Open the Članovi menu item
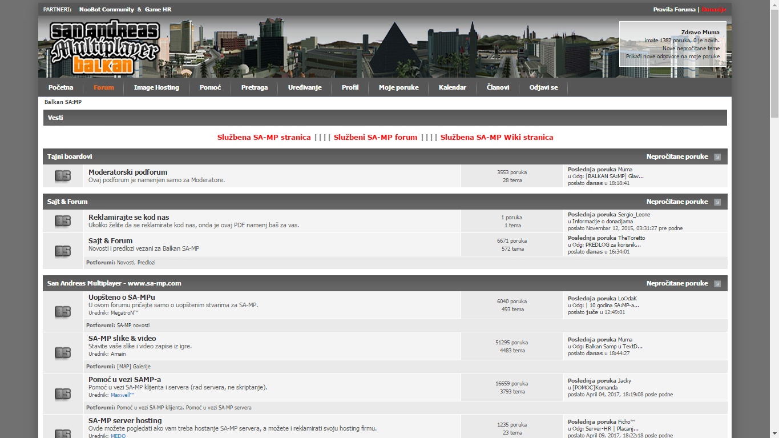 pos(498,87)
